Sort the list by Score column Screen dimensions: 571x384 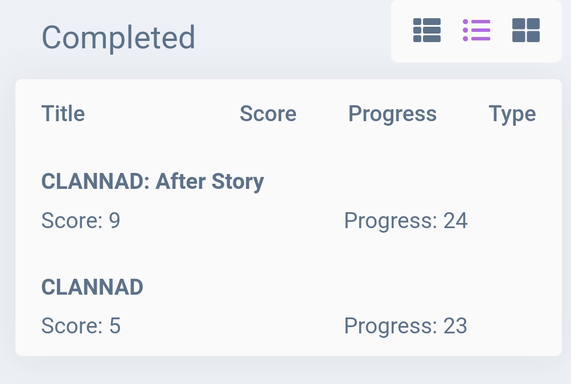click(268, 114)
